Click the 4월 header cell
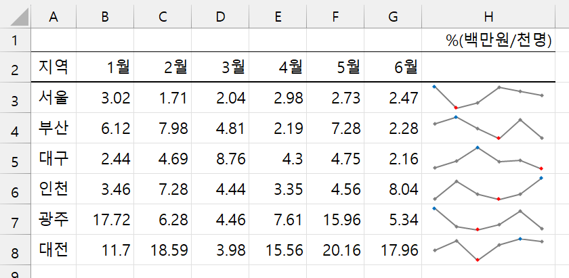Viewport: 569px width, 278px height. coord(278,68)
